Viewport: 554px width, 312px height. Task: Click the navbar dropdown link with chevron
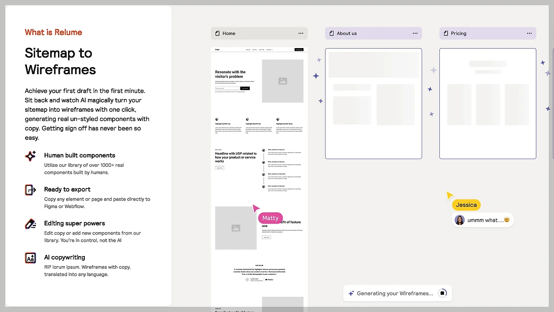click(x=269, y=50)
